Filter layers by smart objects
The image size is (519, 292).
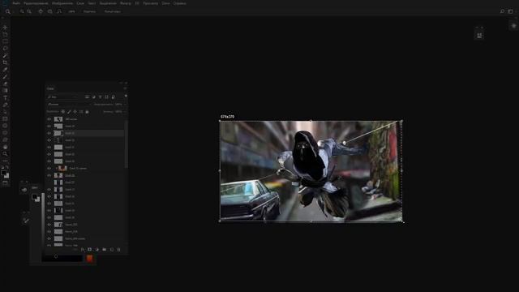click(113, 97)
